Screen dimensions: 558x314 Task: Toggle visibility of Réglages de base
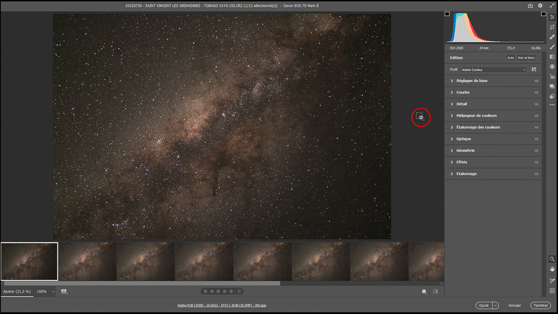pos(536,81)
